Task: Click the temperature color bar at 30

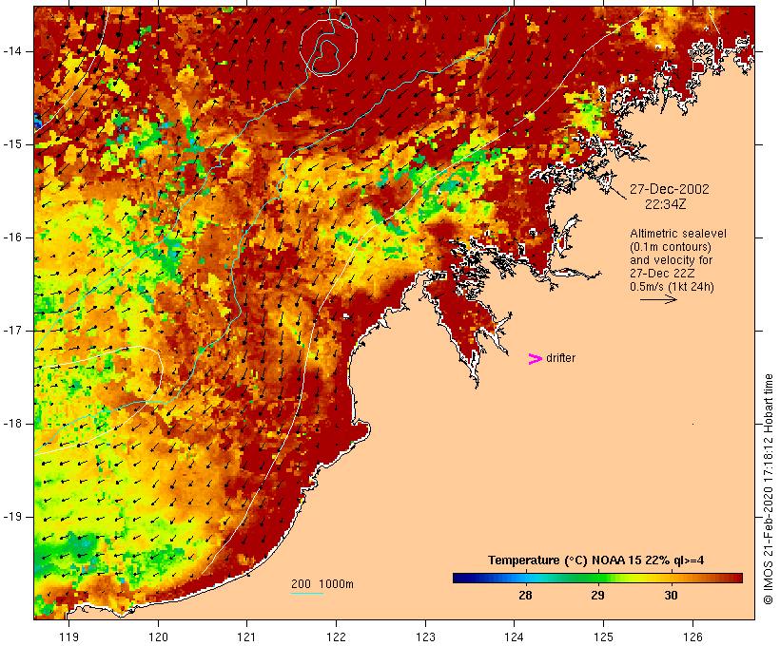Action: coord(671,578)
